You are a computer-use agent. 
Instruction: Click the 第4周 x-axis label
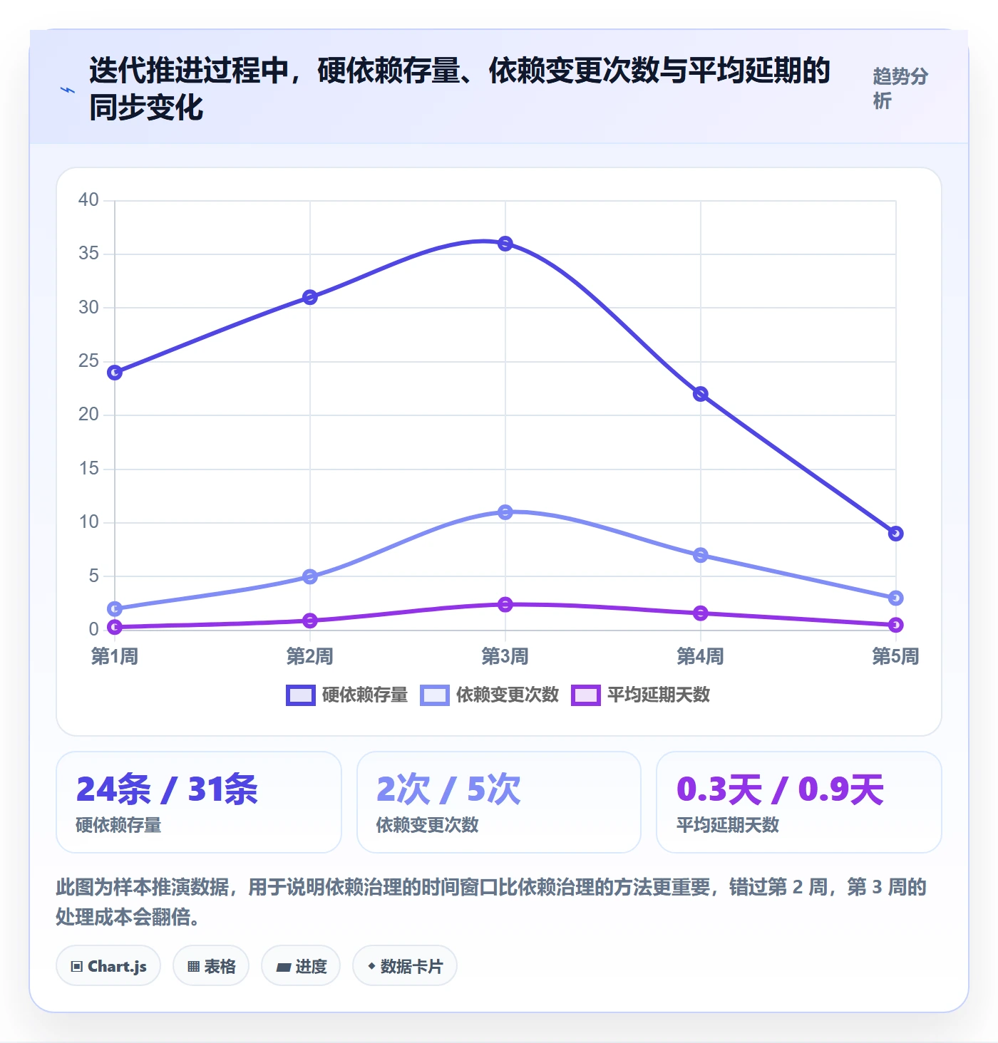tap(701, 656)
